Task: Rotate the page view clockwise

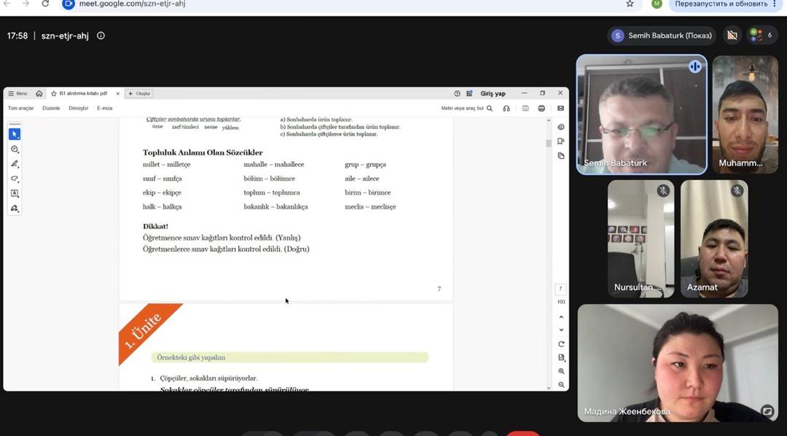Action: (x=561, y=344)
